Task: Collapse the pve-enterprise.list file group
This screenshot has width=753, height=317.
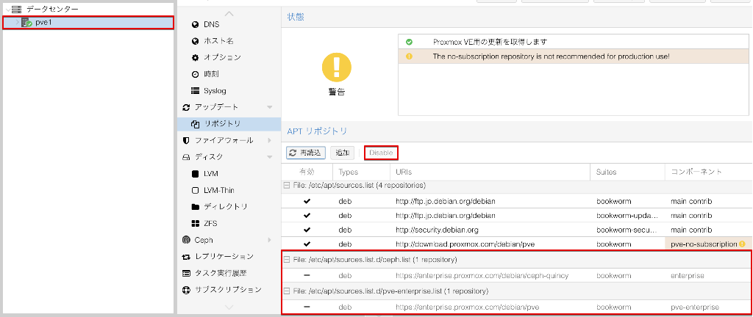Action: [287, 291]
